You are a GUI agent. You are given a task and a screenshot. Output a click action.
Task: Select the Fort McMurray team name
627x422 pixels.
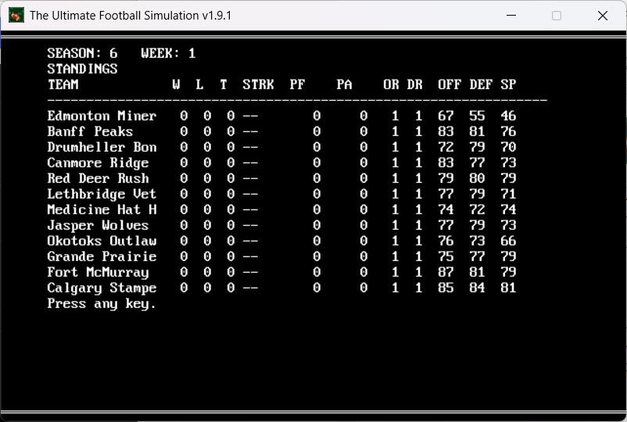point(98,272)
